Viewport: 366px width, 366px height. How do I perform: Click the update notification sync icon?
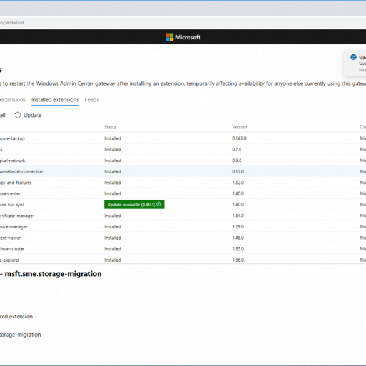(353, 57)
